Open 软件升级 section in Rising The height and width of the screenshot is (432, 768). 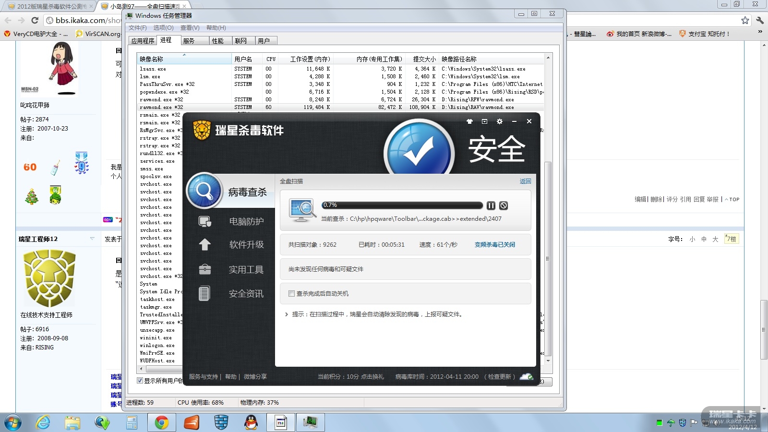(246, 245)
